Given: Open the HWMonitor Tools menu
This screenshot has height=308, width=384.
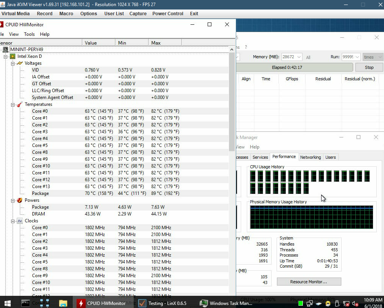Looking at the screenshot, I should pos(29,34).
